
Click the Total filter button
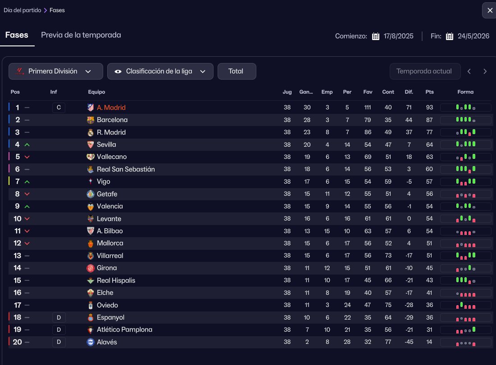[x=237, y=71]
